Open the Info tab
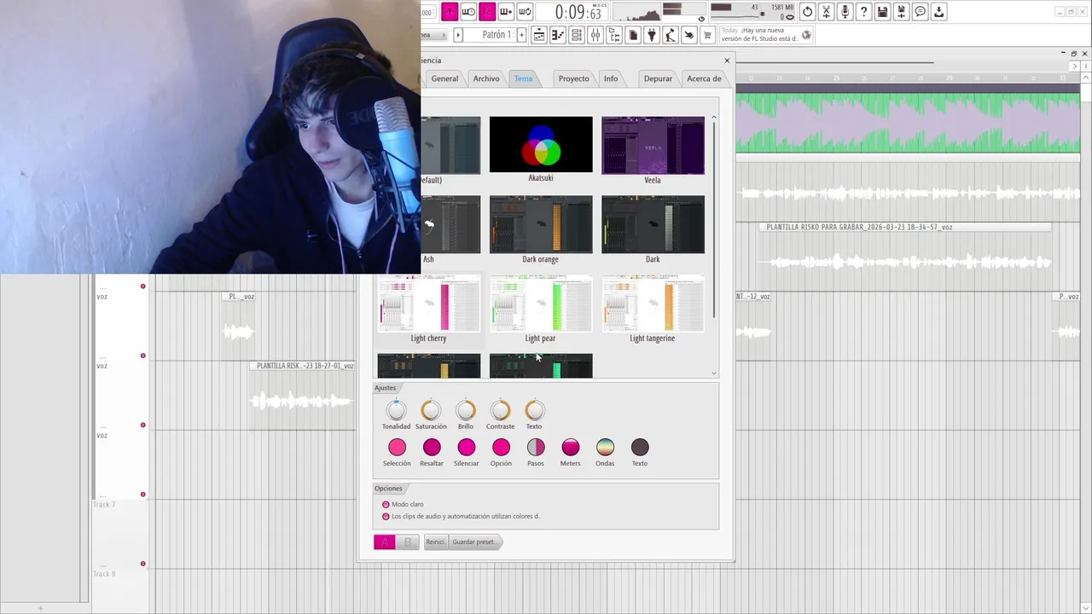Screen dimensions: 1092x614 (611, 78)
